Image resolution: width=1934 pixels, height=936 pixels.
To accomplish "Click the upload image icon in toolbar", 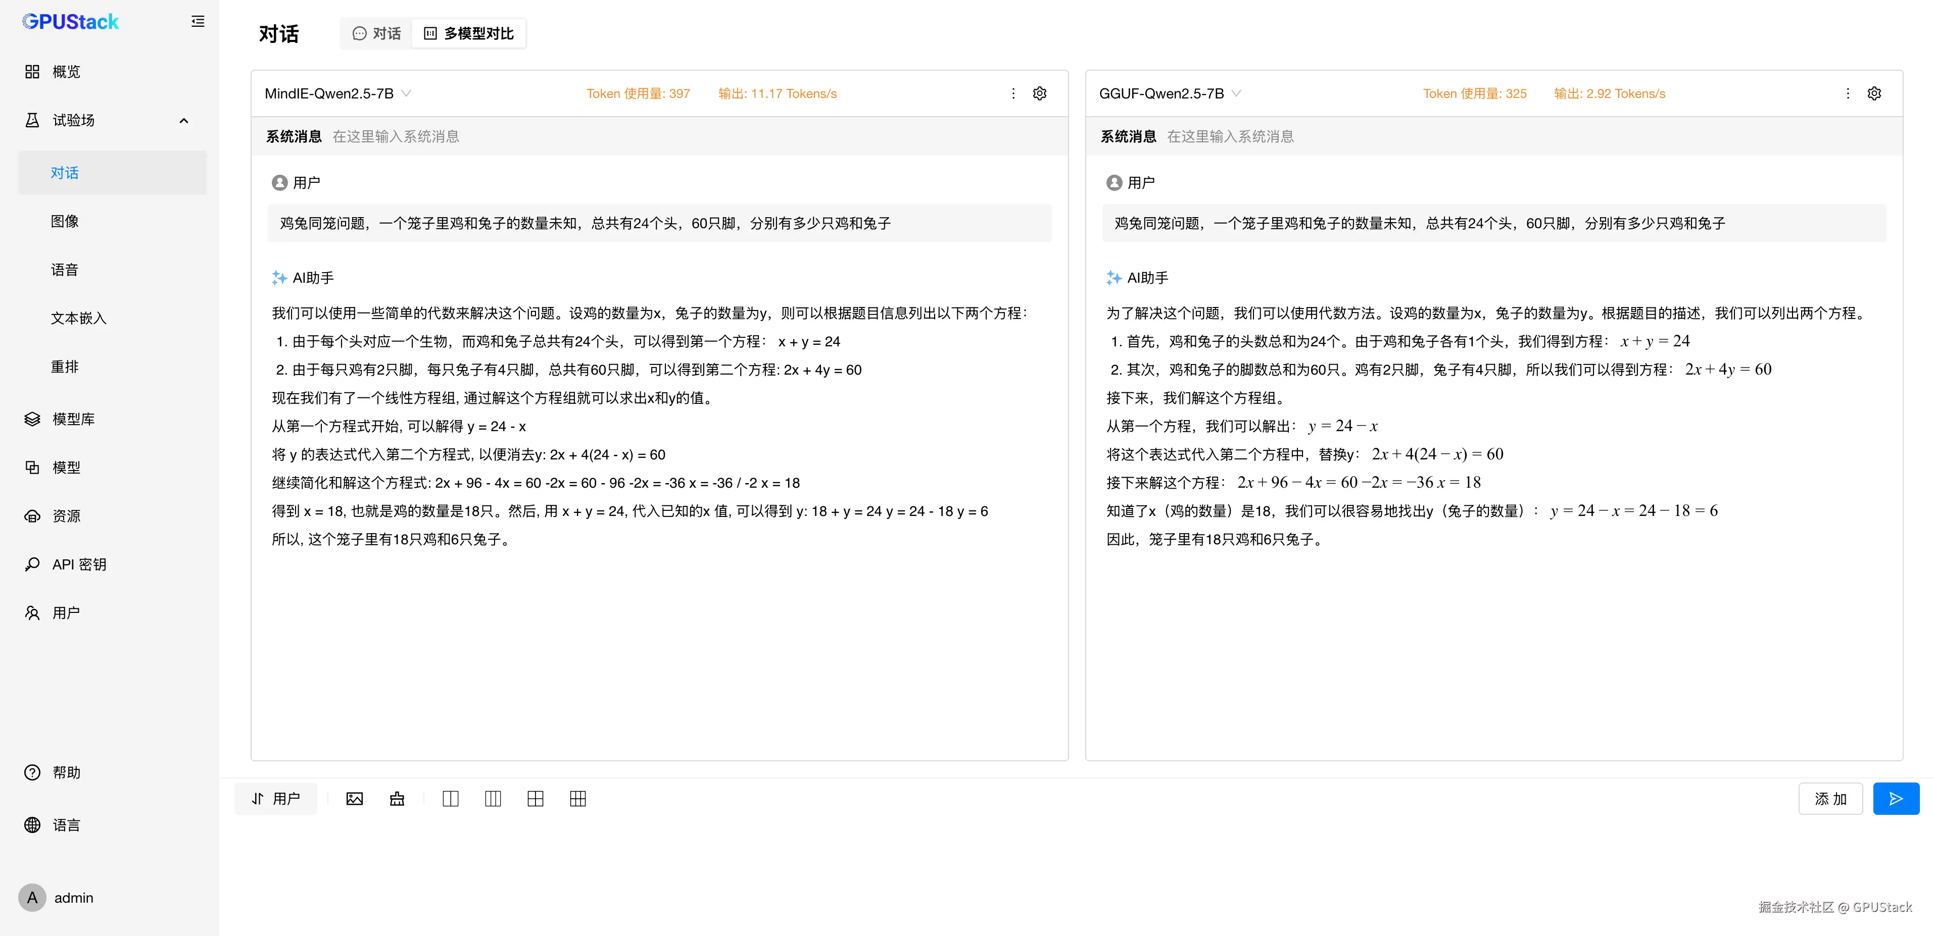I will point(354,799).
